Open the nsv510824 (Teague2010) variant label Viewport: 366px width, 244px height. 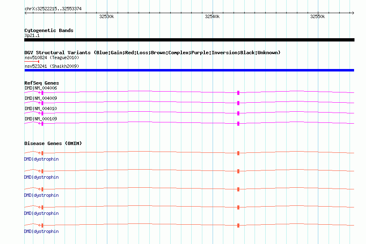pos(52,58)
